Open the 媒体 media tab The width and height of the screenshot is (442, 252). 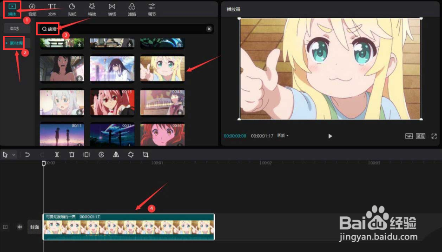[12, 9]
